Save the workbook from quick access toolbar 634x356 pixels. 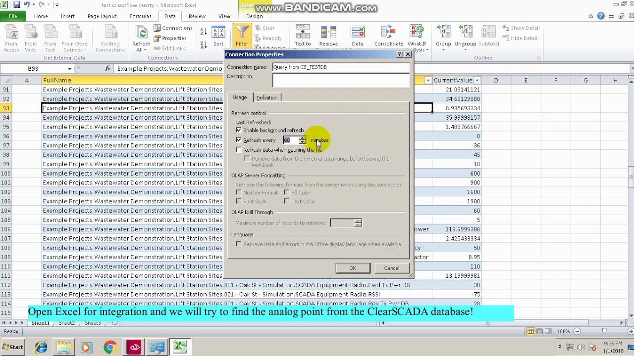16,5
